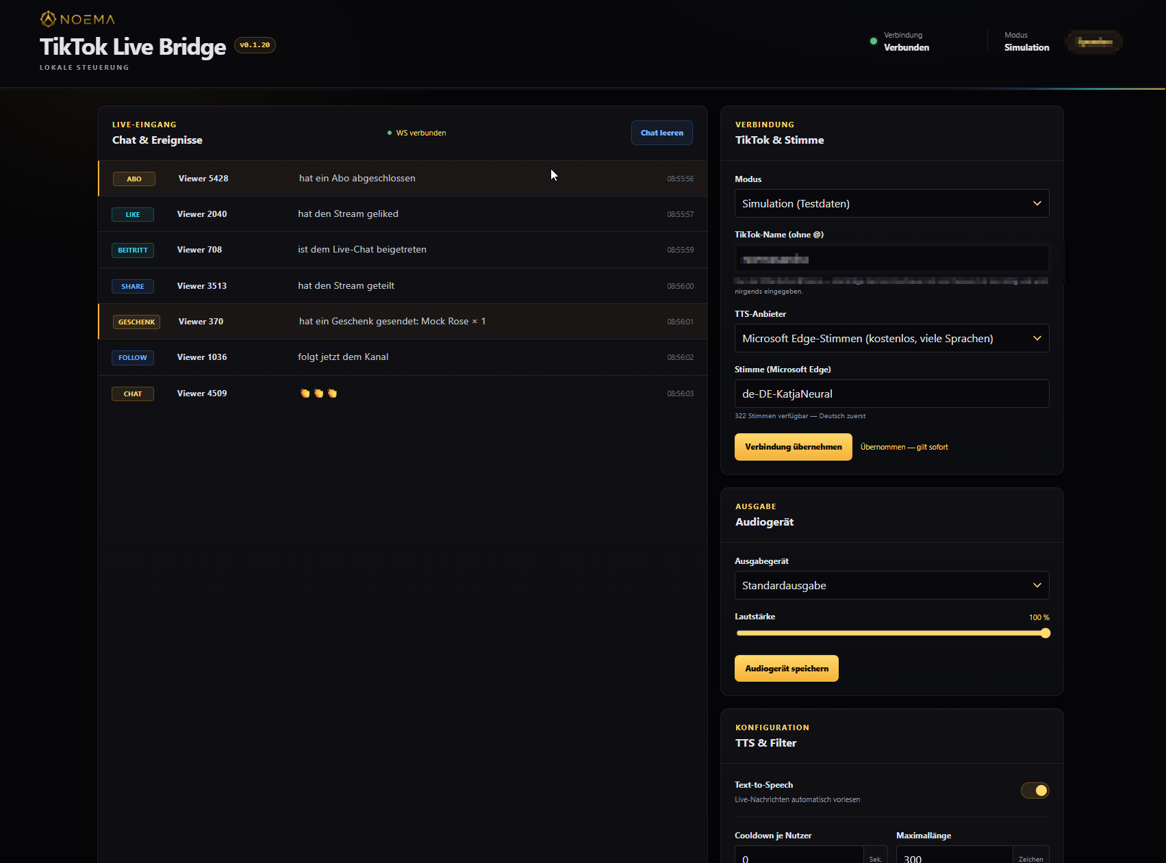Click the Maximallänge input field

[x=954, y=855]
